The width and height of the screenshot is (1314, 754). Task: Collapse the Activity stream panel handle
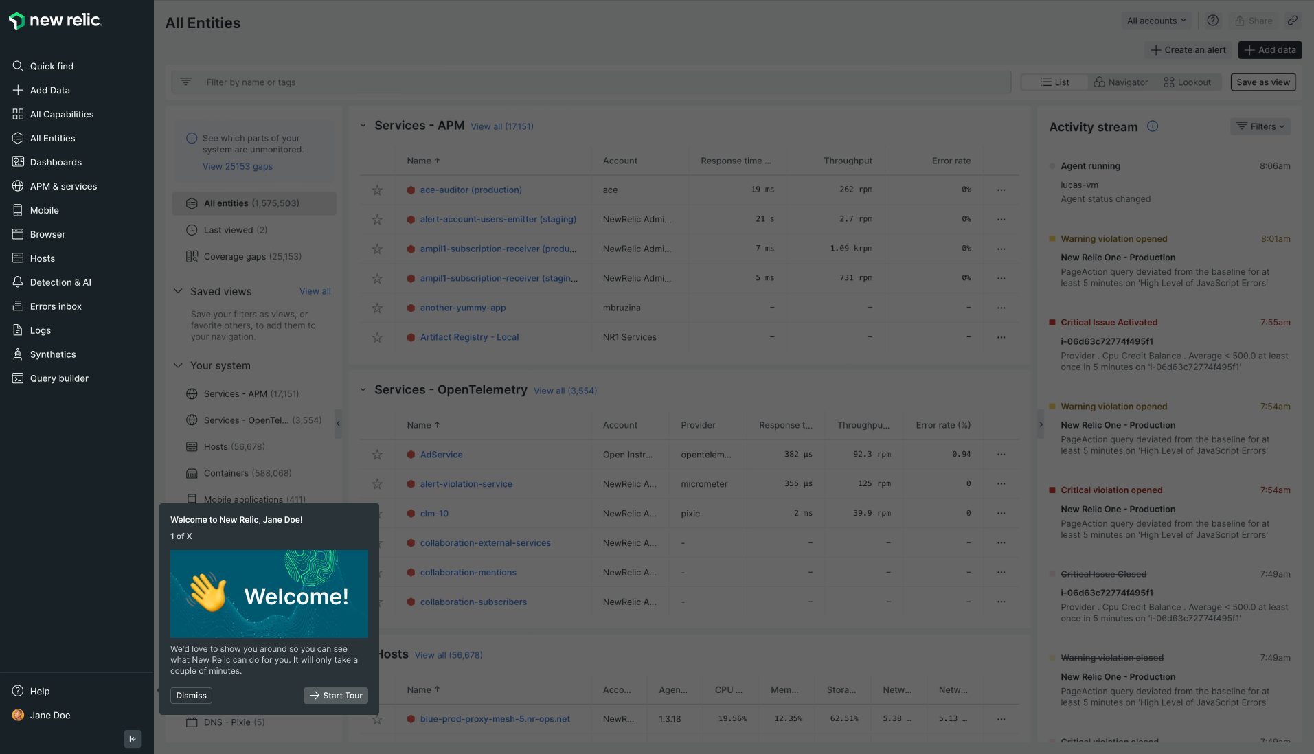coord(1041,424)
